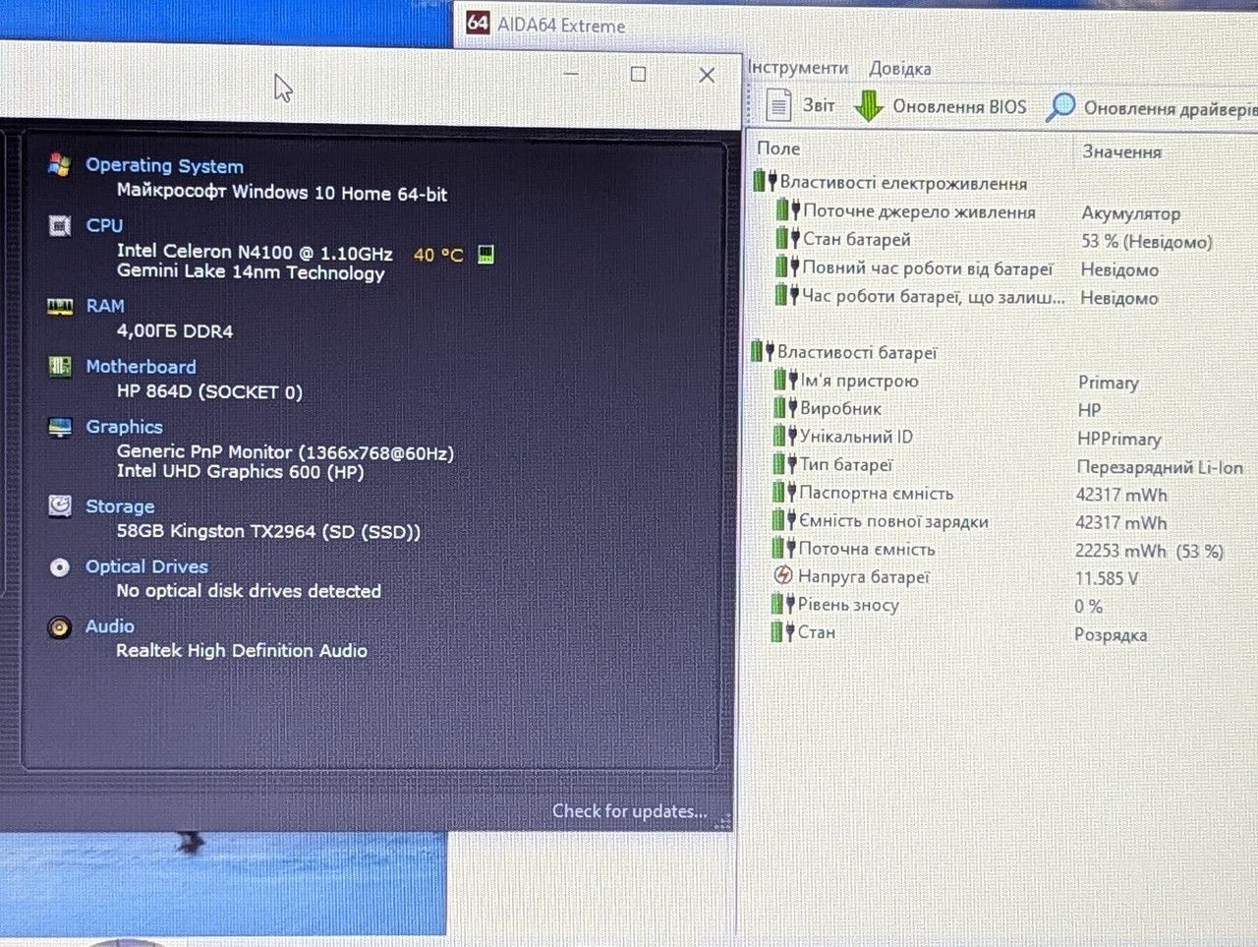This screenshot has height=947, width=1258.
Task: Click the icon beside Ім'я пристрою
Action: coord(785,380)
